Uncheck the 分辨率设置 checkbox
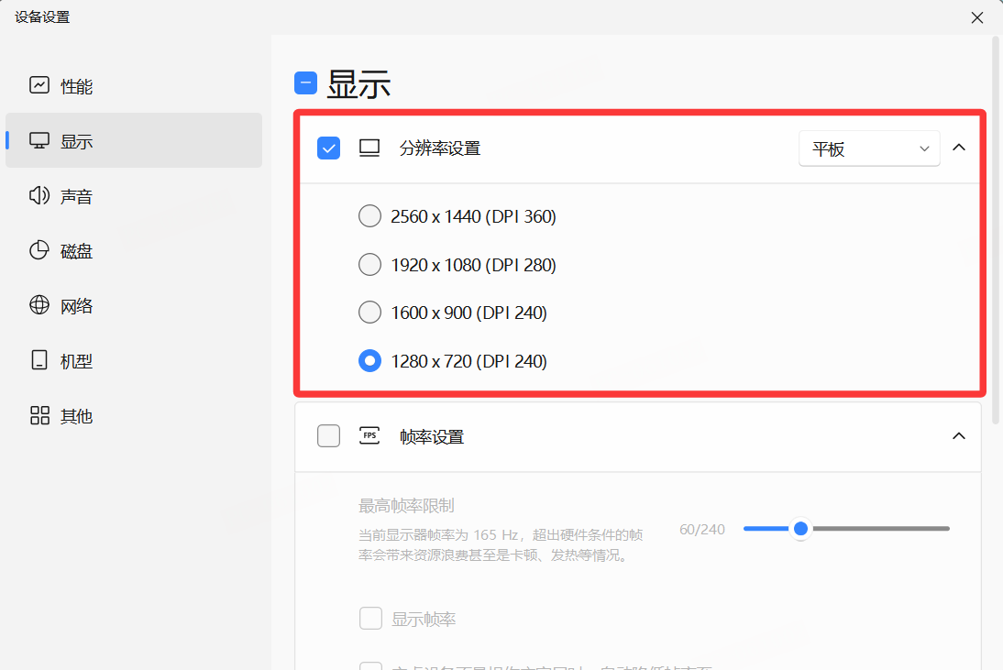 pos(328,148)
